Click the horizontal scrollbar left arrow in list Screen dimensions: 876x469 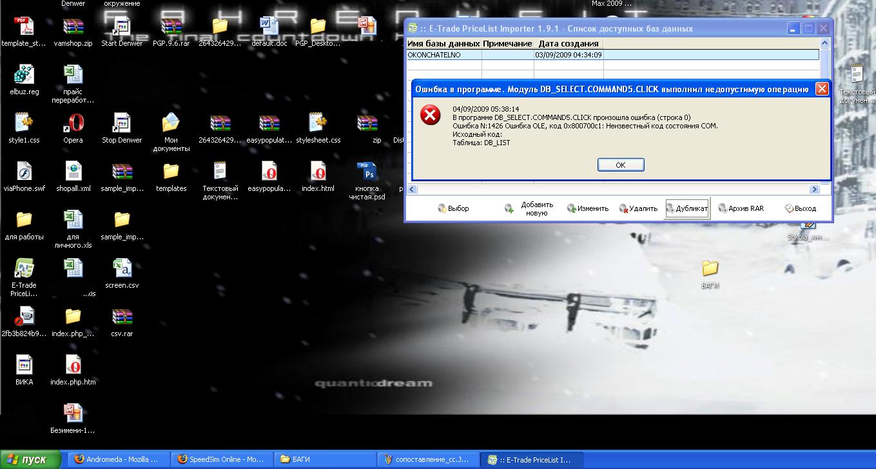point(413,189)
